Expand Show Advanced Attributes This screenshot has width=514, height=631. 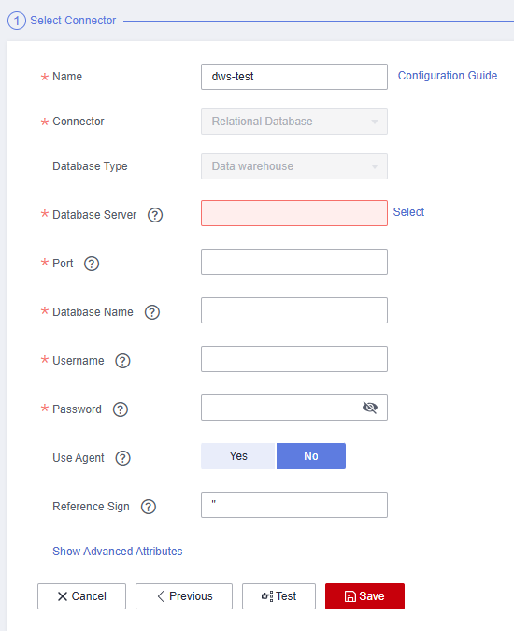118,551
